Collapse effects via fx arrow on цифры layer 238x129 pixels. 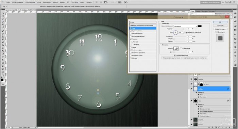(x=230, y=89)
